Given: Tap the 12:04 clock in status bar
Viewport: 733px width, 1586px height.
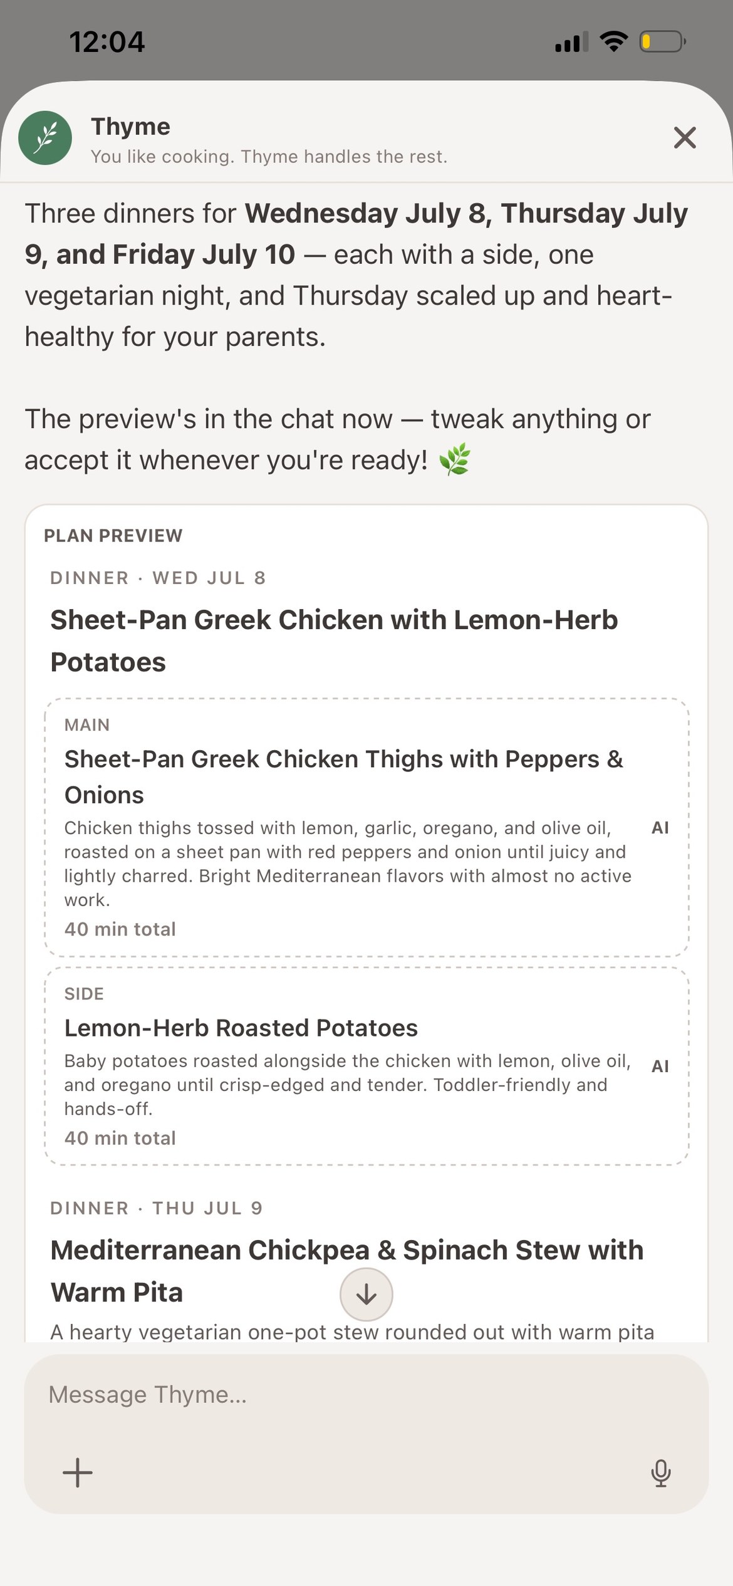Looking at the screenshot, I should 107,43.
